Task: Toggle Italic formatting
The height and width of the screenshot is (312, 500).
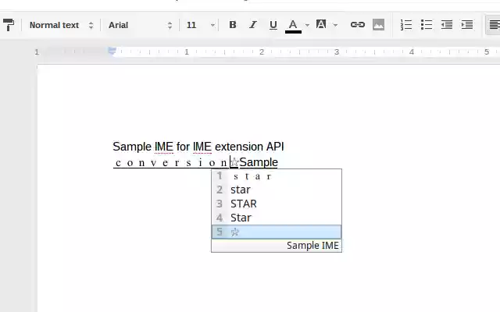Action: (253, 25)
